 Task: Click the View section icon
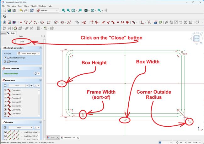tap(14, 22)
